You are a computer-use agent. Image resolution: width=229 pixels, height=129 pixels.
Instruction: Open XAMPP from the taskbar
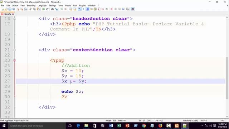[x=177, y=126]
